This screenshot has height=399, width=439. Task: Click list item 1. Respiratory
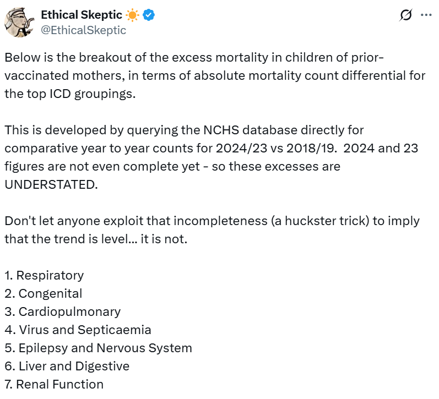(x=44, y=275)
